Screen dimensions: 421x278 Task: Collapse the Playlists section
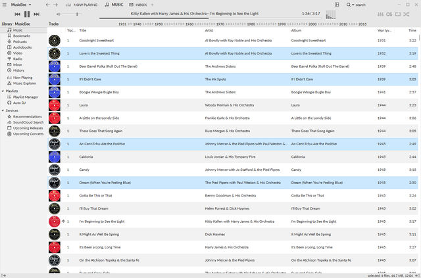click(x=3, y=91)
